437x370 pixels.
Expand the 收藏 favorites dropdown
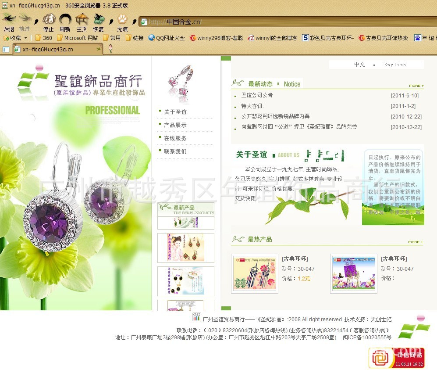[25, 38]
